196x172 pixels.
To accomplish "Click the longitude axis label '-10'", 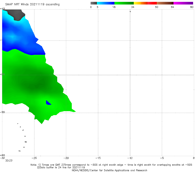I will tap(130, 158).
